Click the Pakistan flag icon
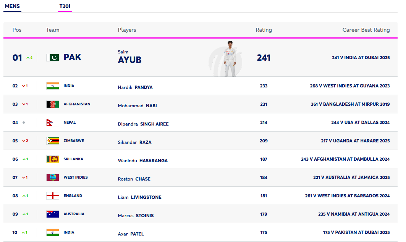Image resolution: width=406 pixels, height=242 pixels. (53, 58)
